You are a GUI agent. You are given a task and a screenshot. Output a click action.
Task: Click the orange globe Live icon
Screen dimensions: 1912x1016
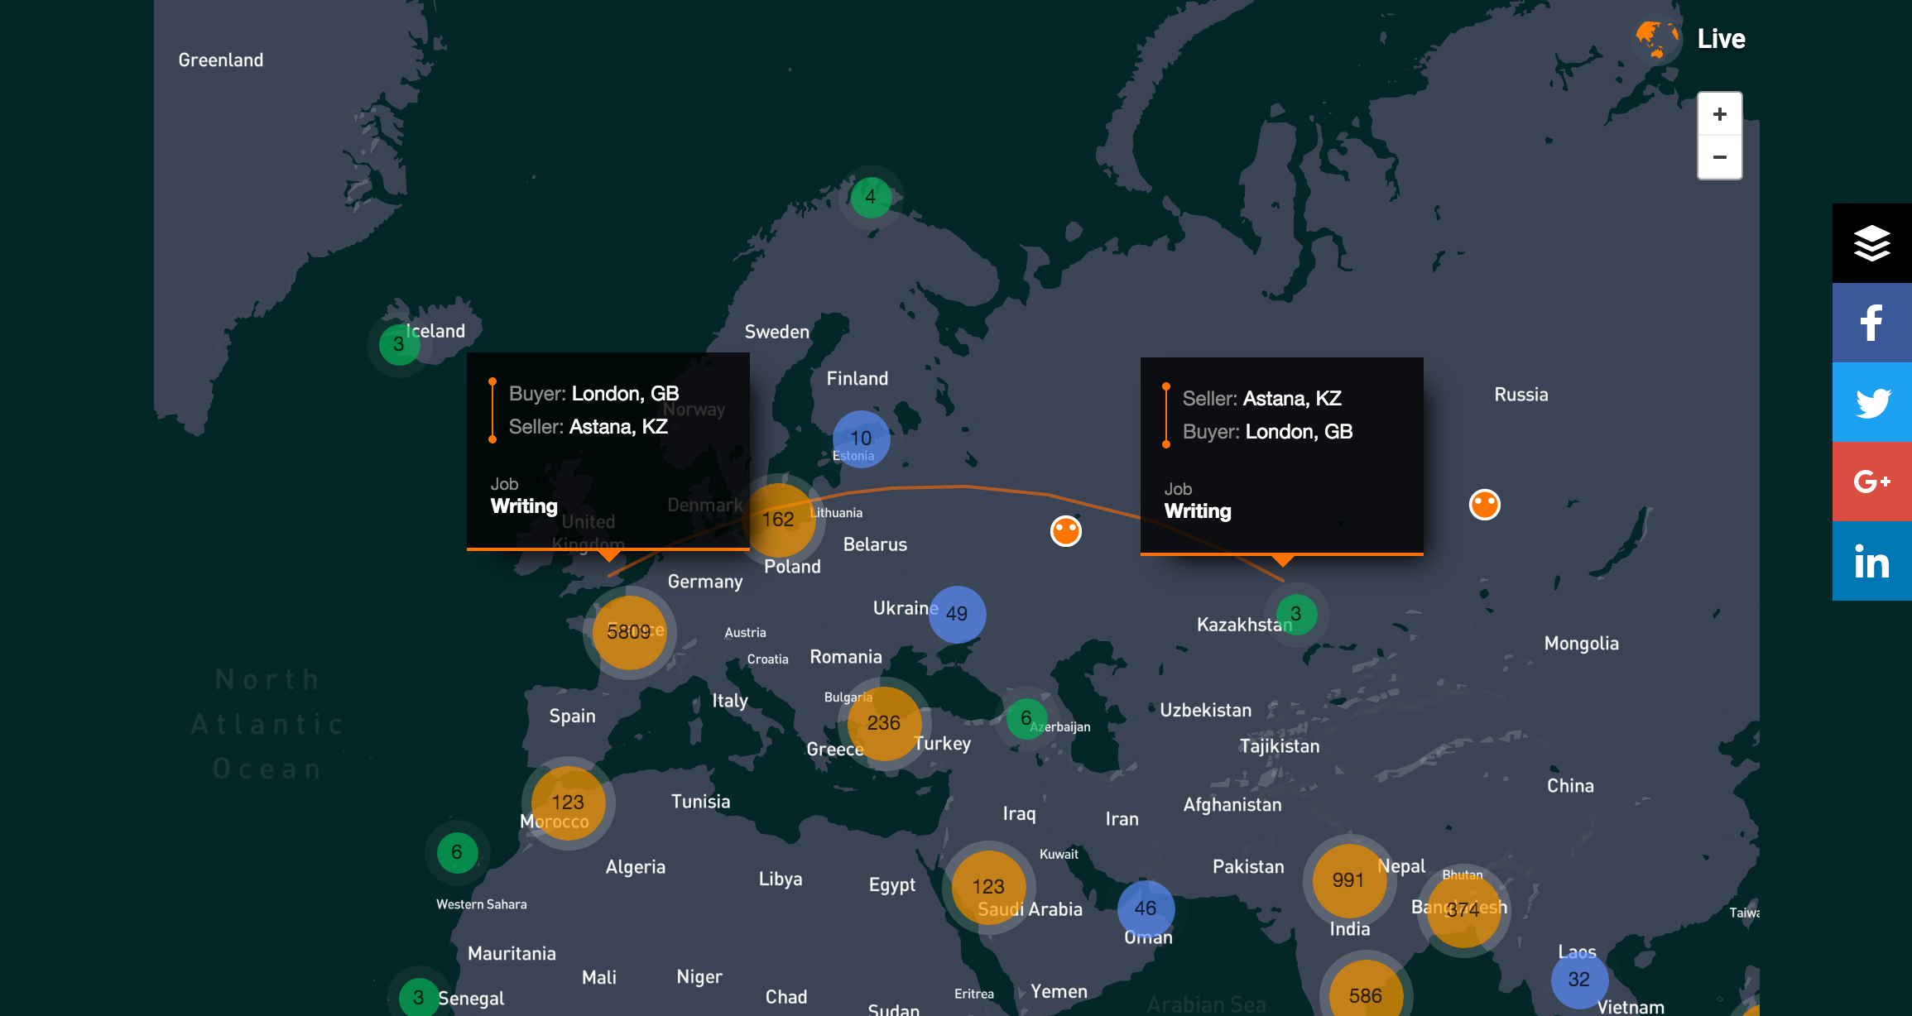[1657, 39]
